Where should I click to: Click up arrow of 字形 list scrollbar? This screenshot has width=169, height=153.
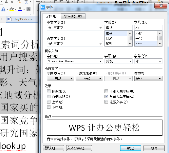pos(130,33)
